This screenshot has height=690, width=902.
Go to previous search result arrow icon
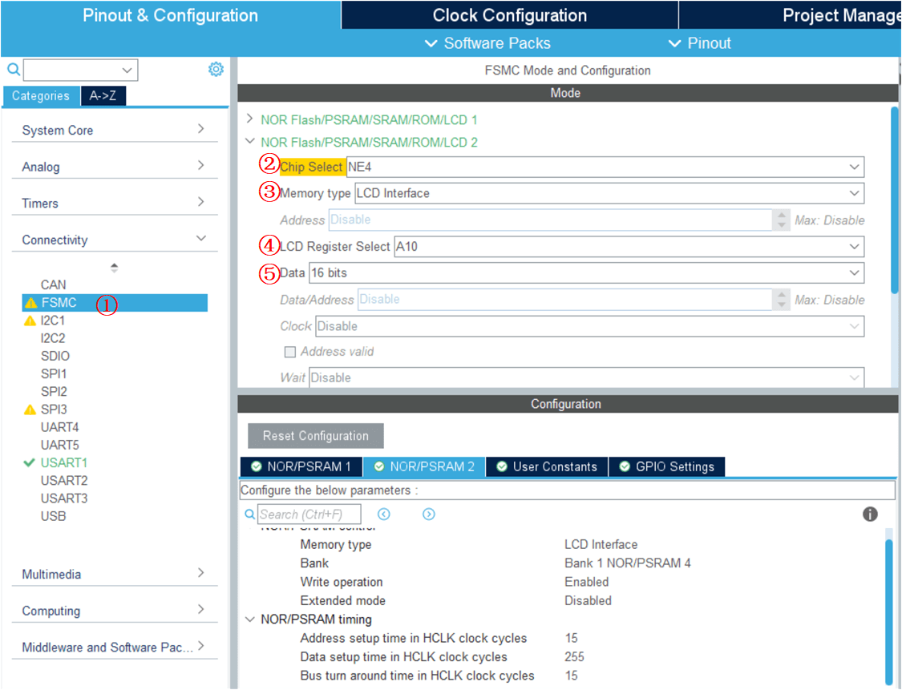[384, 514]
